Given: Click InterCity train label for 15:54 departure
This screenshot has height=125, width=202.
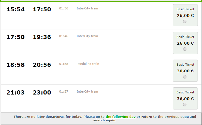Looking at the screenshot, I should point(87,8).
